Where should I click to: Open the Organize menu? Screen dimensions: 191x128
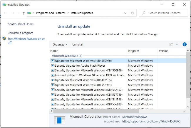point(60,45)
